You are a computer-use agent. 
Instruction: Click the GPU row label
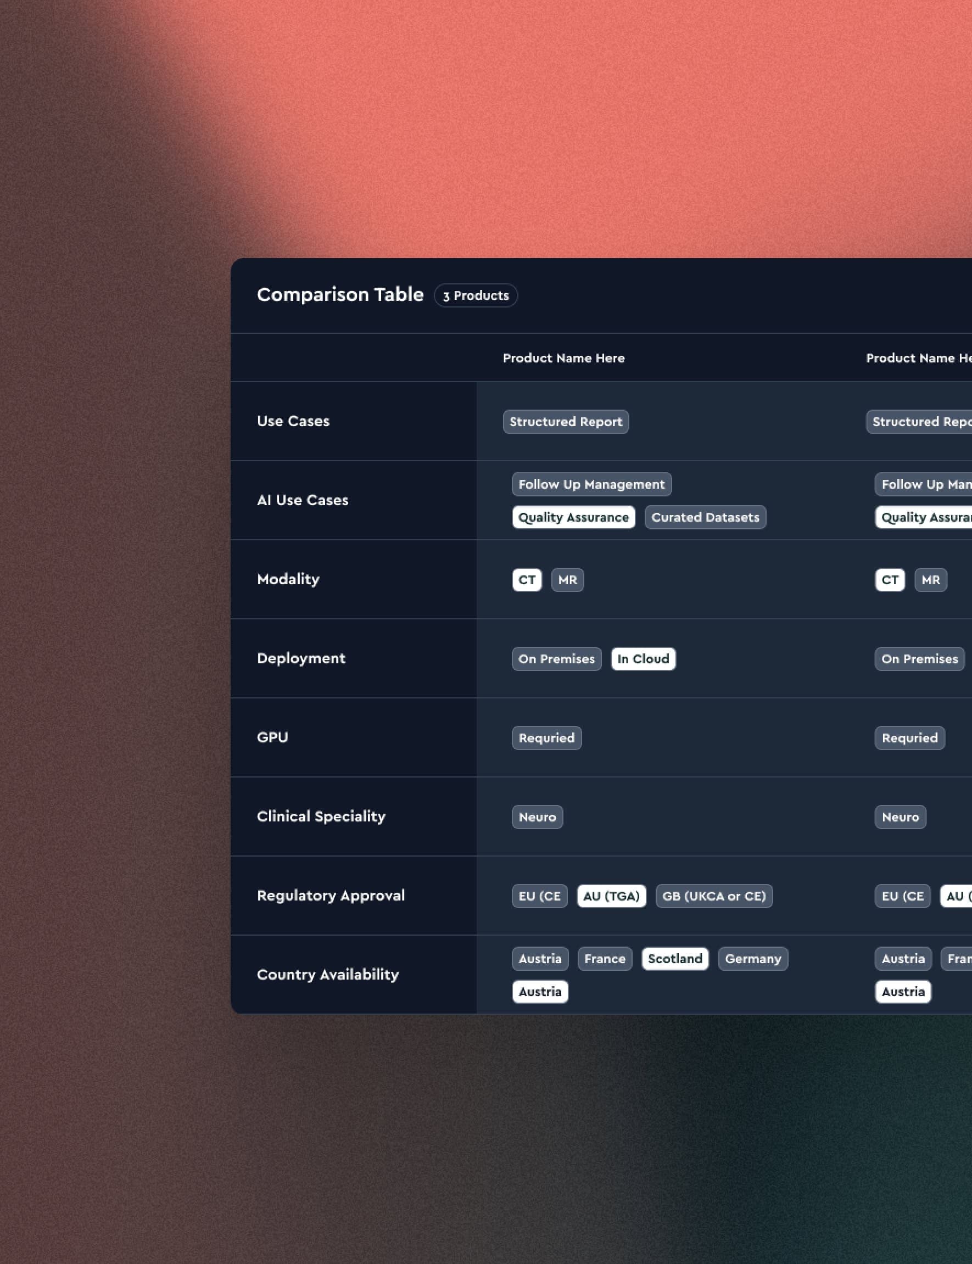(272, 737)
